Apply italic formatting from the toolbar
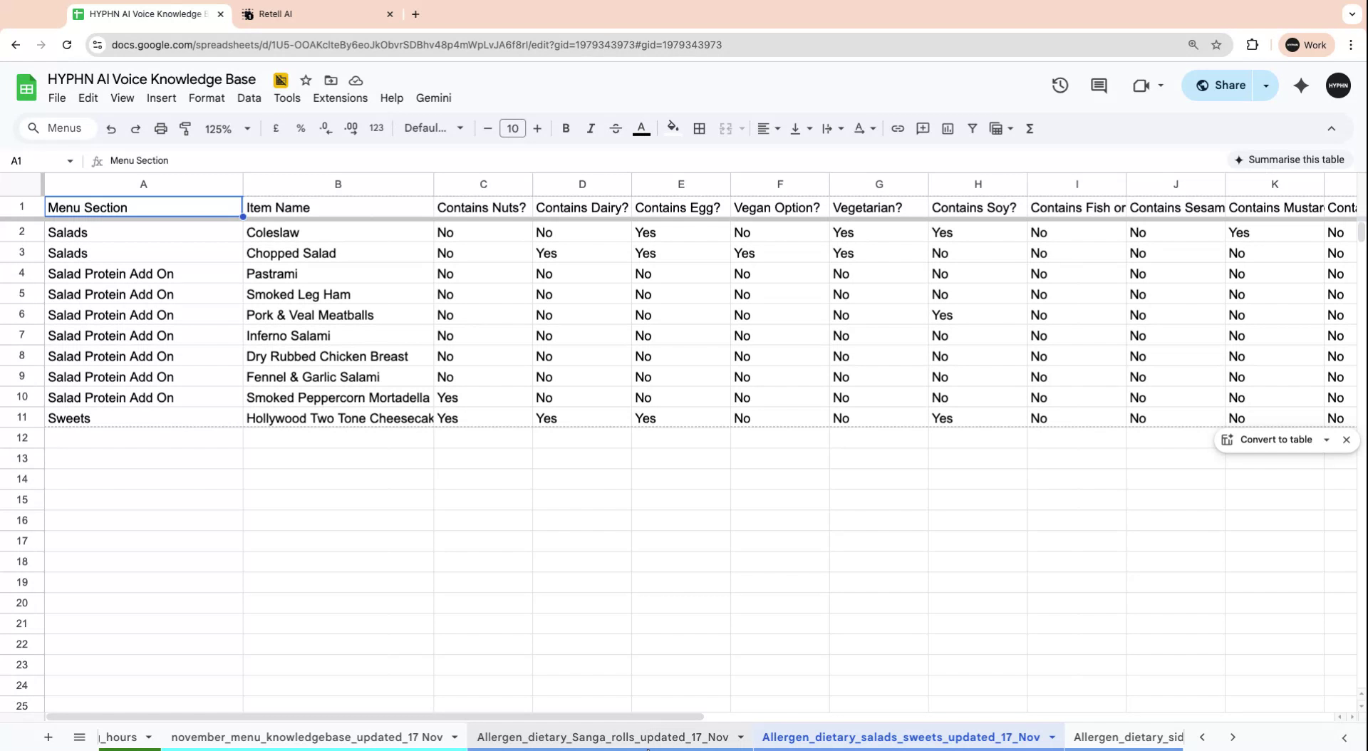Screen dimensions: 1368x751 coord(591,128)
